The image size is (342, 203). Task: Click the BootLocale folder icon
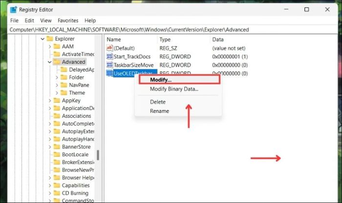click(57, 154)
